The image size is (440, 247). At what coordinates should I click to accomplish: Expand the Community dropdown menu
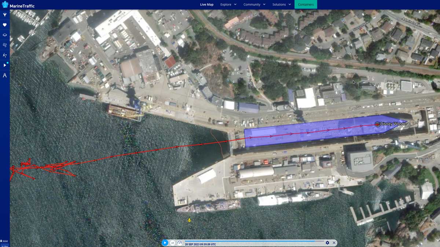tap(254, 4)
